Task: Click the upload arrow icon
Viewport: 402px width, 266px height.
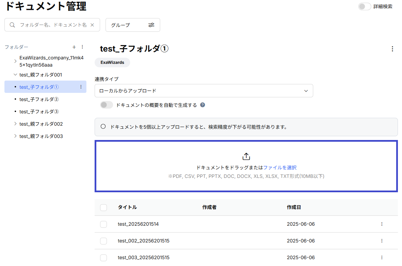Action: pos(246,156)
